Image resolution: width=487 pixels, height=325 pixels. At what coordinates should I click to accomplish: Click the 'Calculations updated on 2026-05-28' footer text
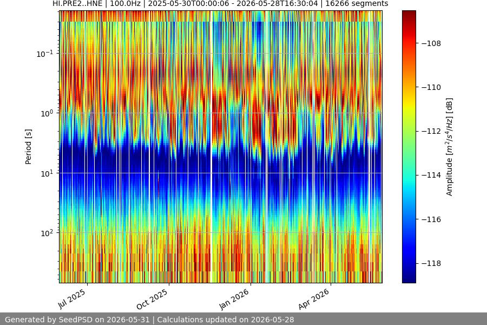(x=226, y=320)
